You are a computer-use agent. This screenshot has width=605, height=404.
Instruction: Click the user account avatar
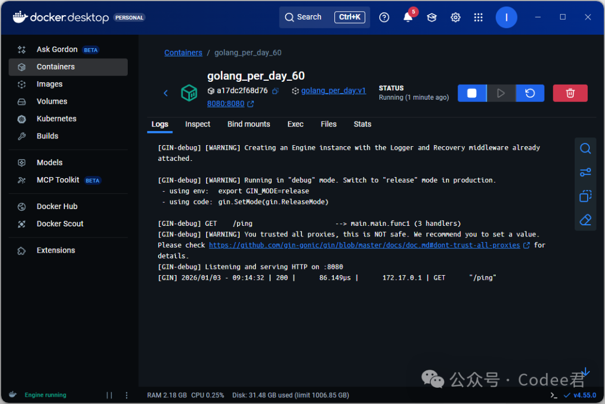pos(506,17)
